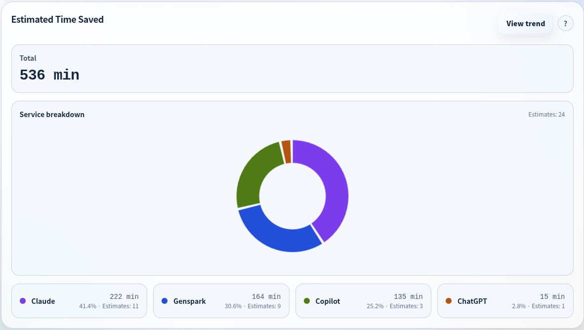
Task: Click the '164 min' value
Action: (x=266, y=296)
